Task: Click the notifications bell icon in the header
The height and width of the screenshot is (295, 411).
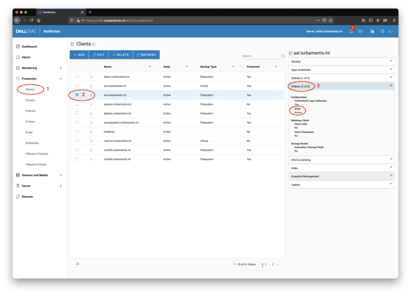Action: [351, 31]
